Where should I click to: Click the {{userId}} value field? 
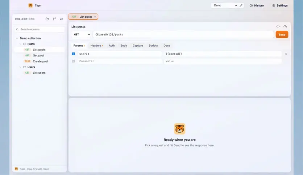pyautogui.click(x=223, y=54)
